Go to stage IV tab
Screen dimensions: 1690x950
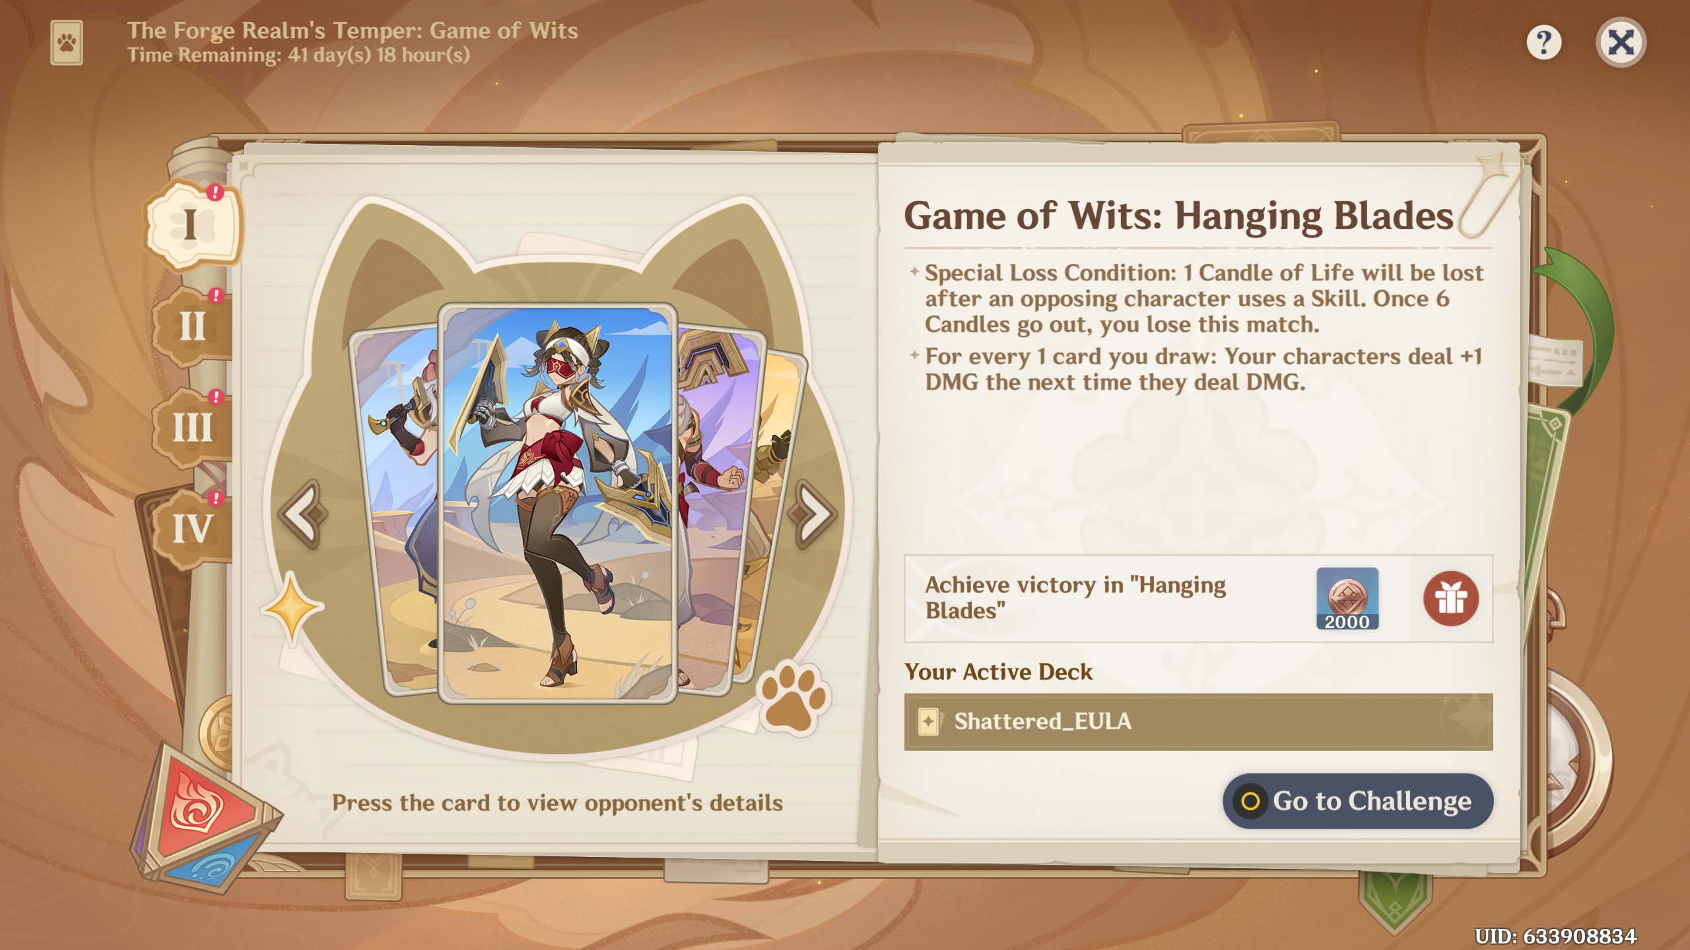pyautogui.click(x=192, y=529)
